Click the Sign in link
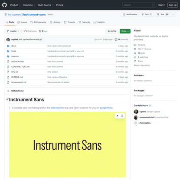 click(162, 5)
